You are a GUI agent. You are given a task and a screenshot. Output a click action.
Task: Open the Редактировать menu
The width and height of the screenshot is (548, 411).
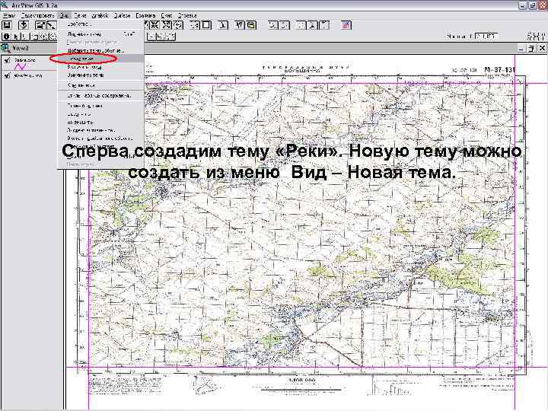point(37,15)
